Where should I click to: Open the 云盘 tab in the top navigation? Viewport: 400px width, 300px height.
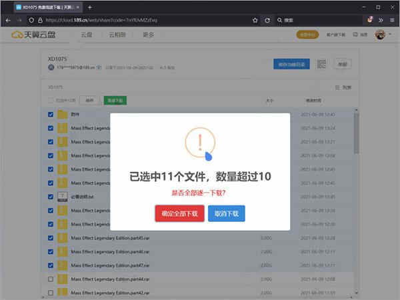(x=87, y=34)
